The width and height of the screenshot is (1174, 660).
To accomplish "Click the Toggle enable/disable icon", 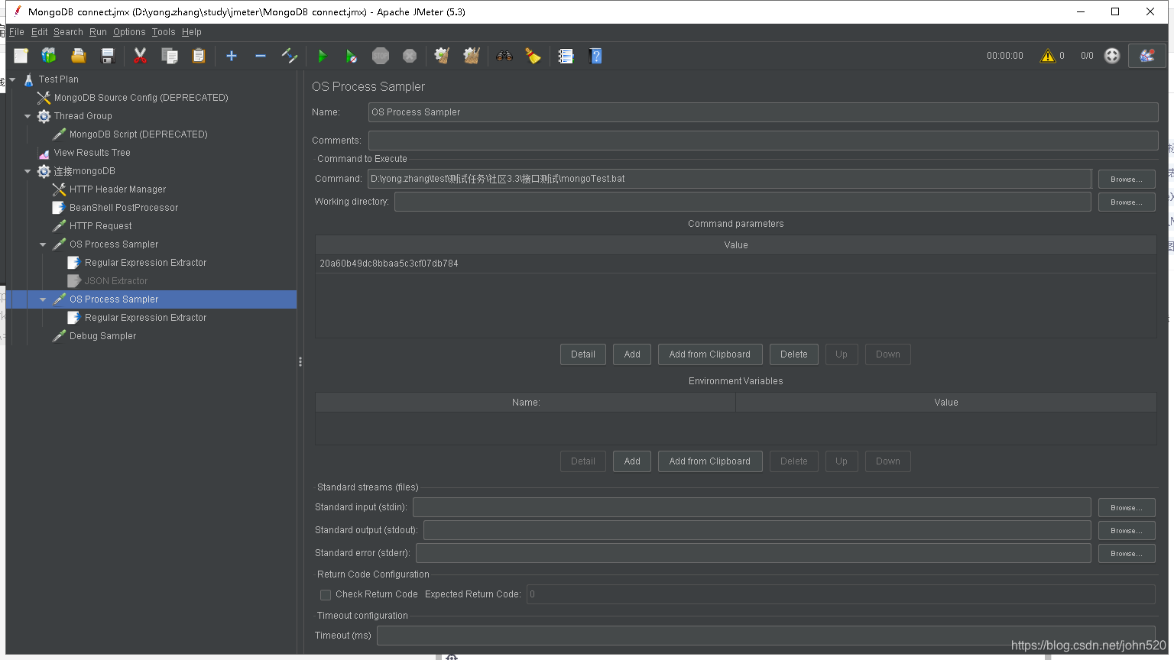I will tap(290, 56).
